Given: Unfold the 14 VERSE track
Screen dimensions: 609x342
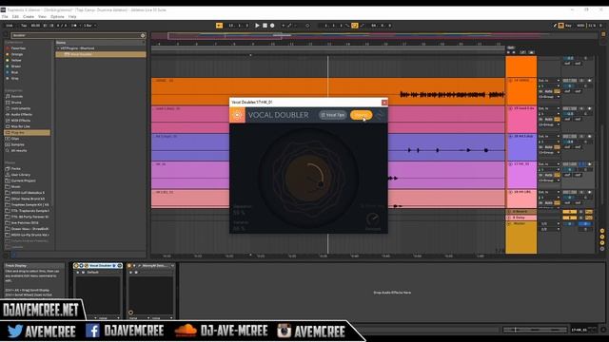Looking at the screenshot, I should pos(510,81).
